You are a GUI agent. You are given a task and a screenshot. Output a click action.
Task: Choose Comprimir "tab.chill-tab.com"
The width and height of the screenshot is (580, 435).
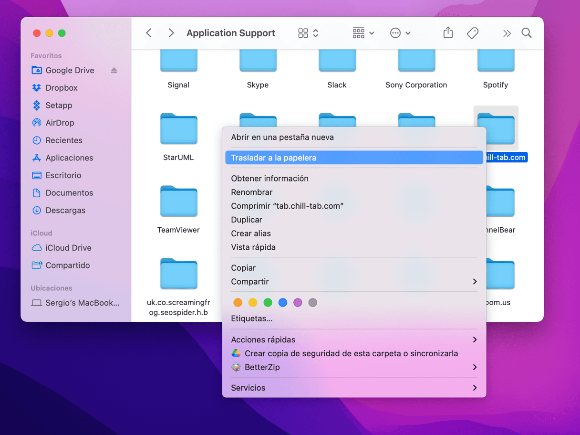(x=354, y=206)
